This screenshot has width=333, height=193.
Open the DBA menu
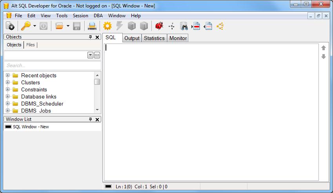(x=98, y=16)
